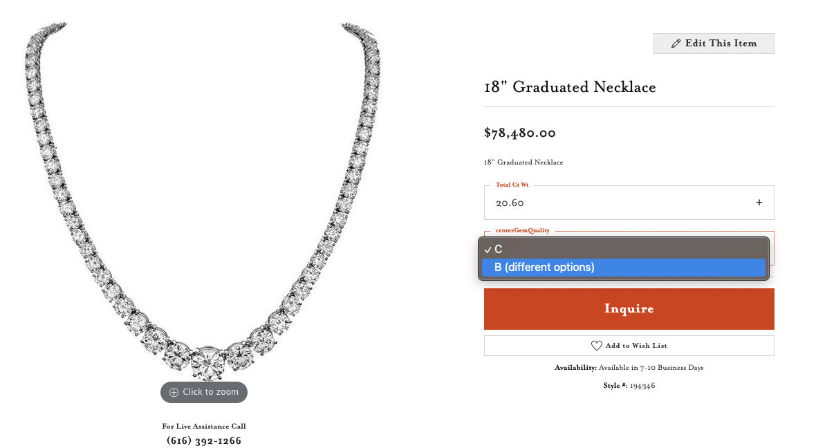The height and width of the screenshot is (448, 816).
Task: Click the 18" Graduated Necklace heading
Action: 570,87
